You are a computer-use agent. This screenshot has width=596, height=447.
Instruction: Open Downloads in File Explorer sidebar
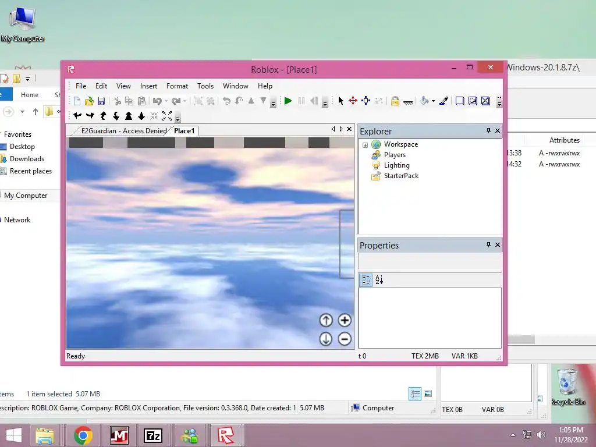tap(27, 159)
